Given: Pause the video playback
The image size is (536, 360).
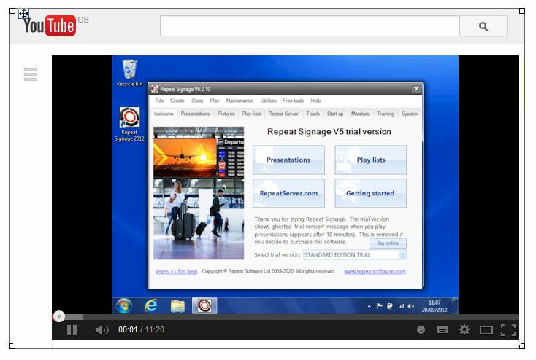Looking at the screenshot, I should (72, 329).
